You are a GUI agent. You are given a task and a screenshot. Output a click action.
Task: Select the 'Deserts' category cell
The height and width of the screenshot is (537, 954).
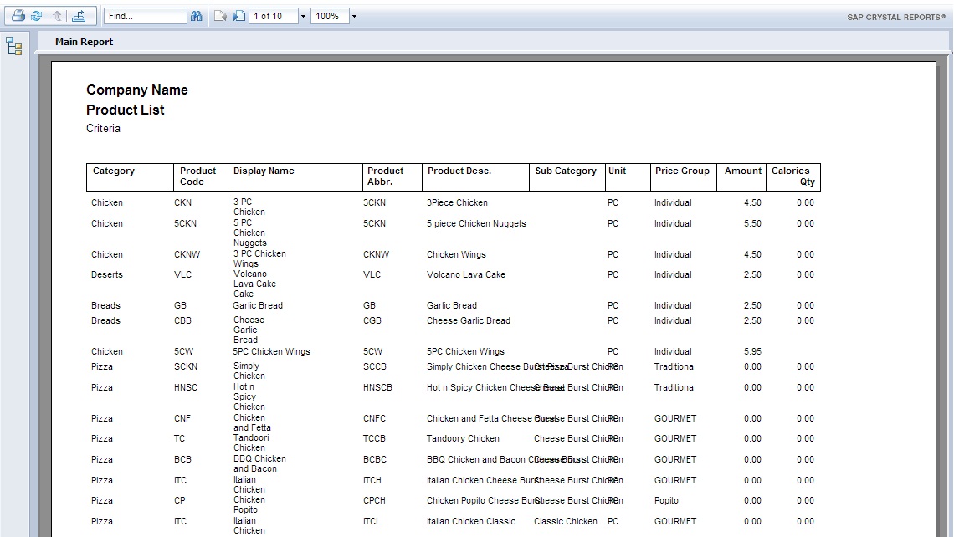click(x=107, y=275)
